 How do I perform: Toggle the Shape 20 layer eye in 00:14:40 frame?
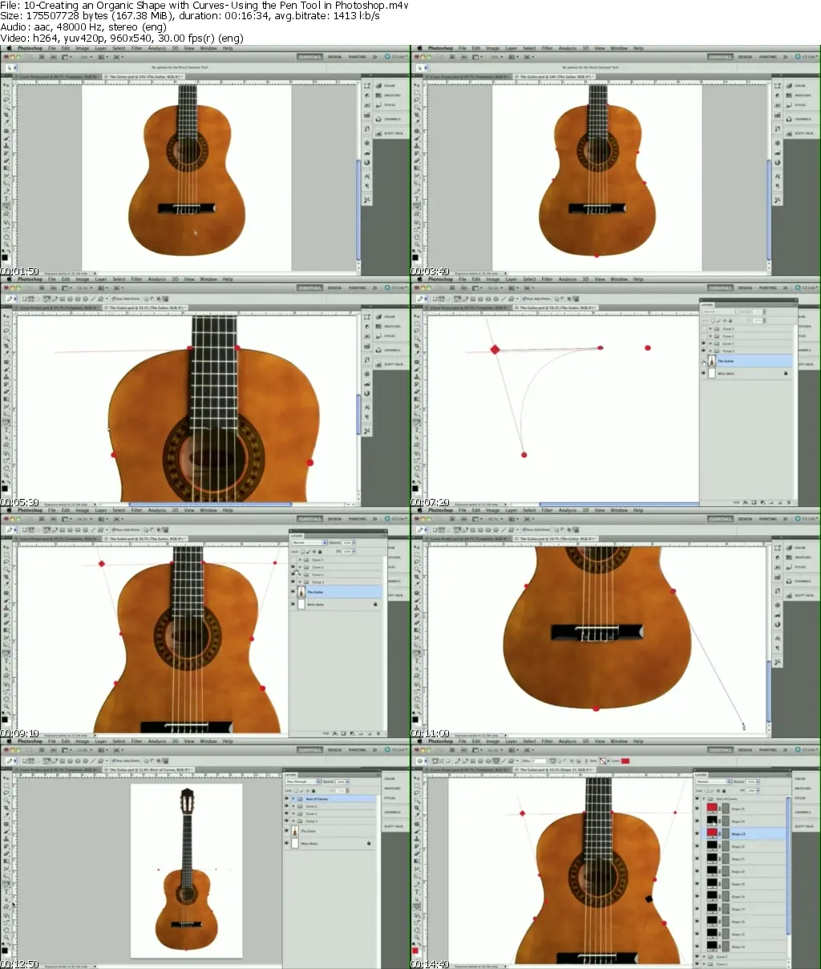tap(698, 871)
